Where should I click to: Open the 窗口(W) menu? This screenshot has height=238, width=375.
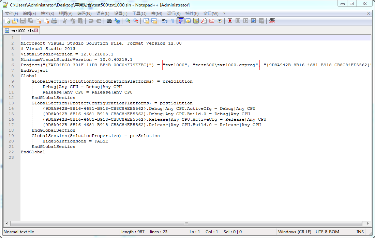[211, 13]
